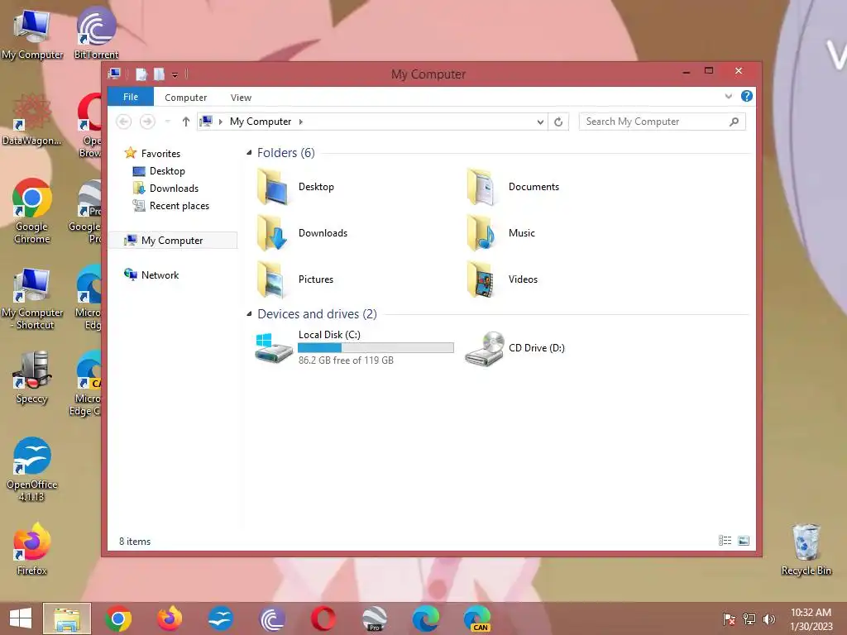Open the Windows Start button

click(x=21, y=618)
